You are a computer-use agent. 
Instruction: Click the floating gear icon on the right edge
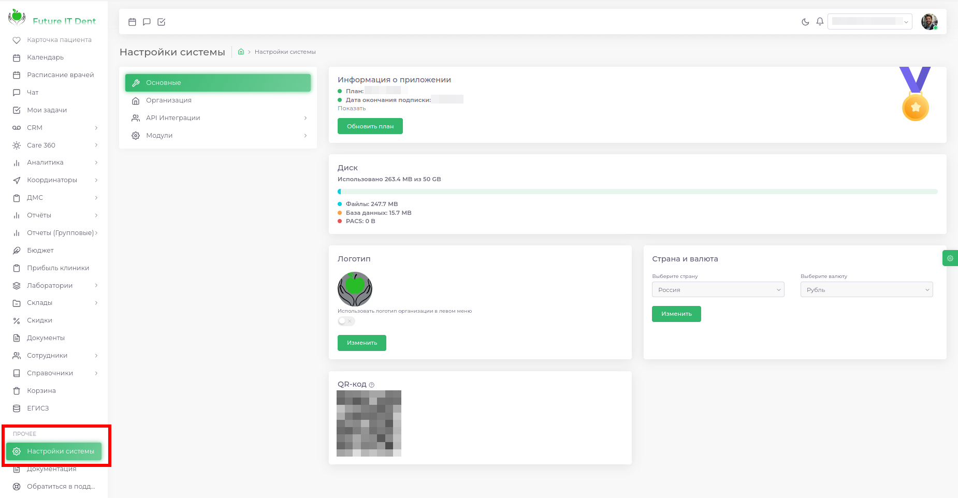tap(950, 258)
